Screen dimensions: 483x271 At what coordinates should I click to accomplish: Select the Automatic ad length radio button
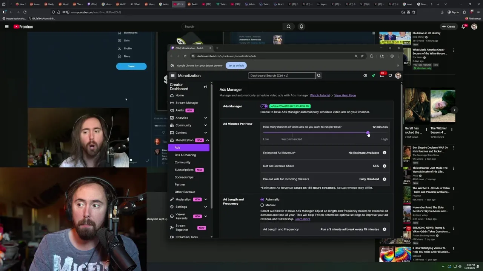[x=262, y=199]
